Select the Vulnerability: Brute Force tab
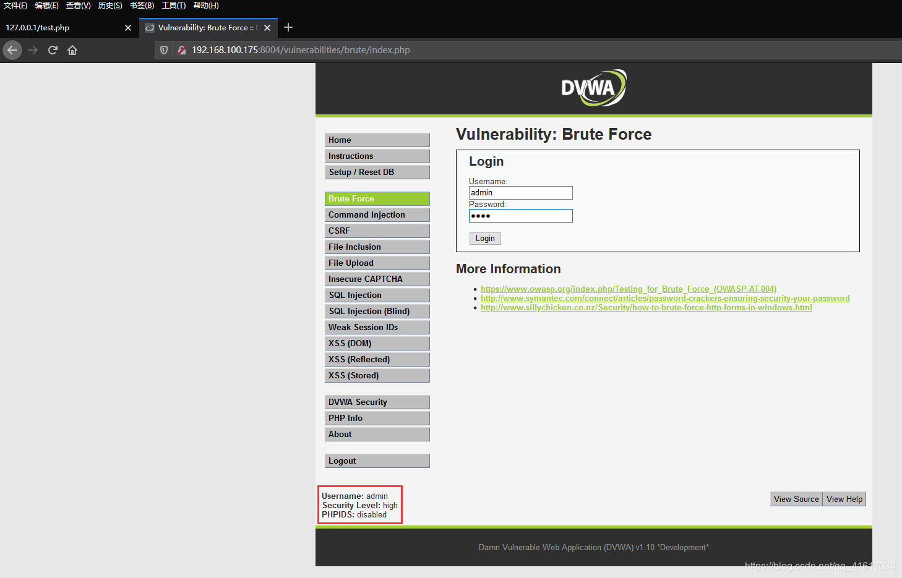902x578 pixels. pos(208,28)
